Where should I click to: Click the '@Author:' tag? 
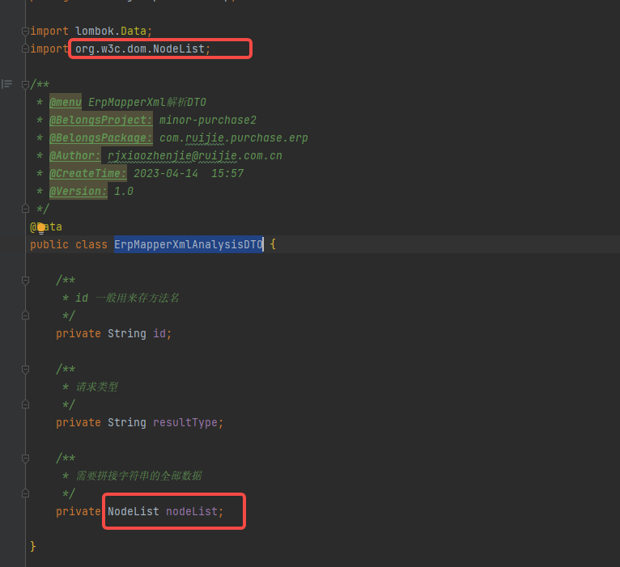pyautogui.click(x=74, y=155)
